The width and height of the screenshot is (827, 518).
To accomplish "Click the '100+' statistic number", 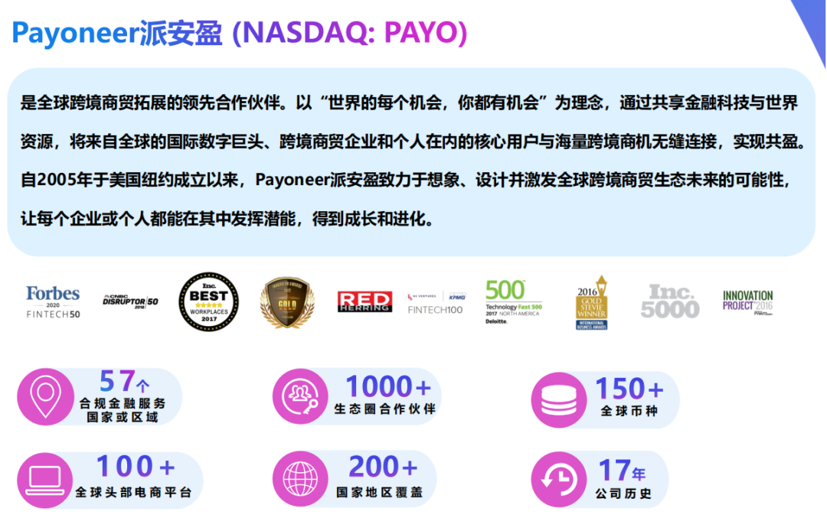I will click(136, 467).
